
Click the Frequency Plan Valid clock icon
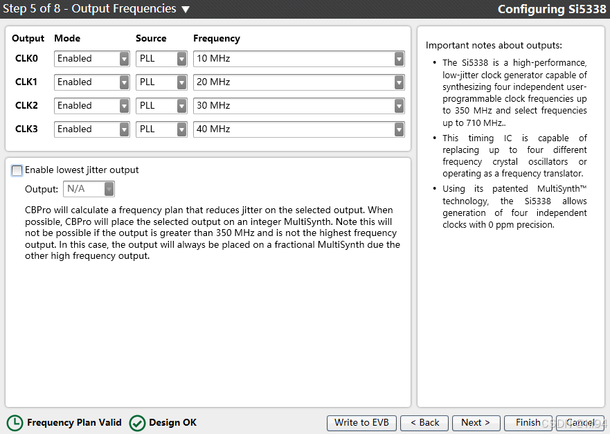(x=15, y=423)
